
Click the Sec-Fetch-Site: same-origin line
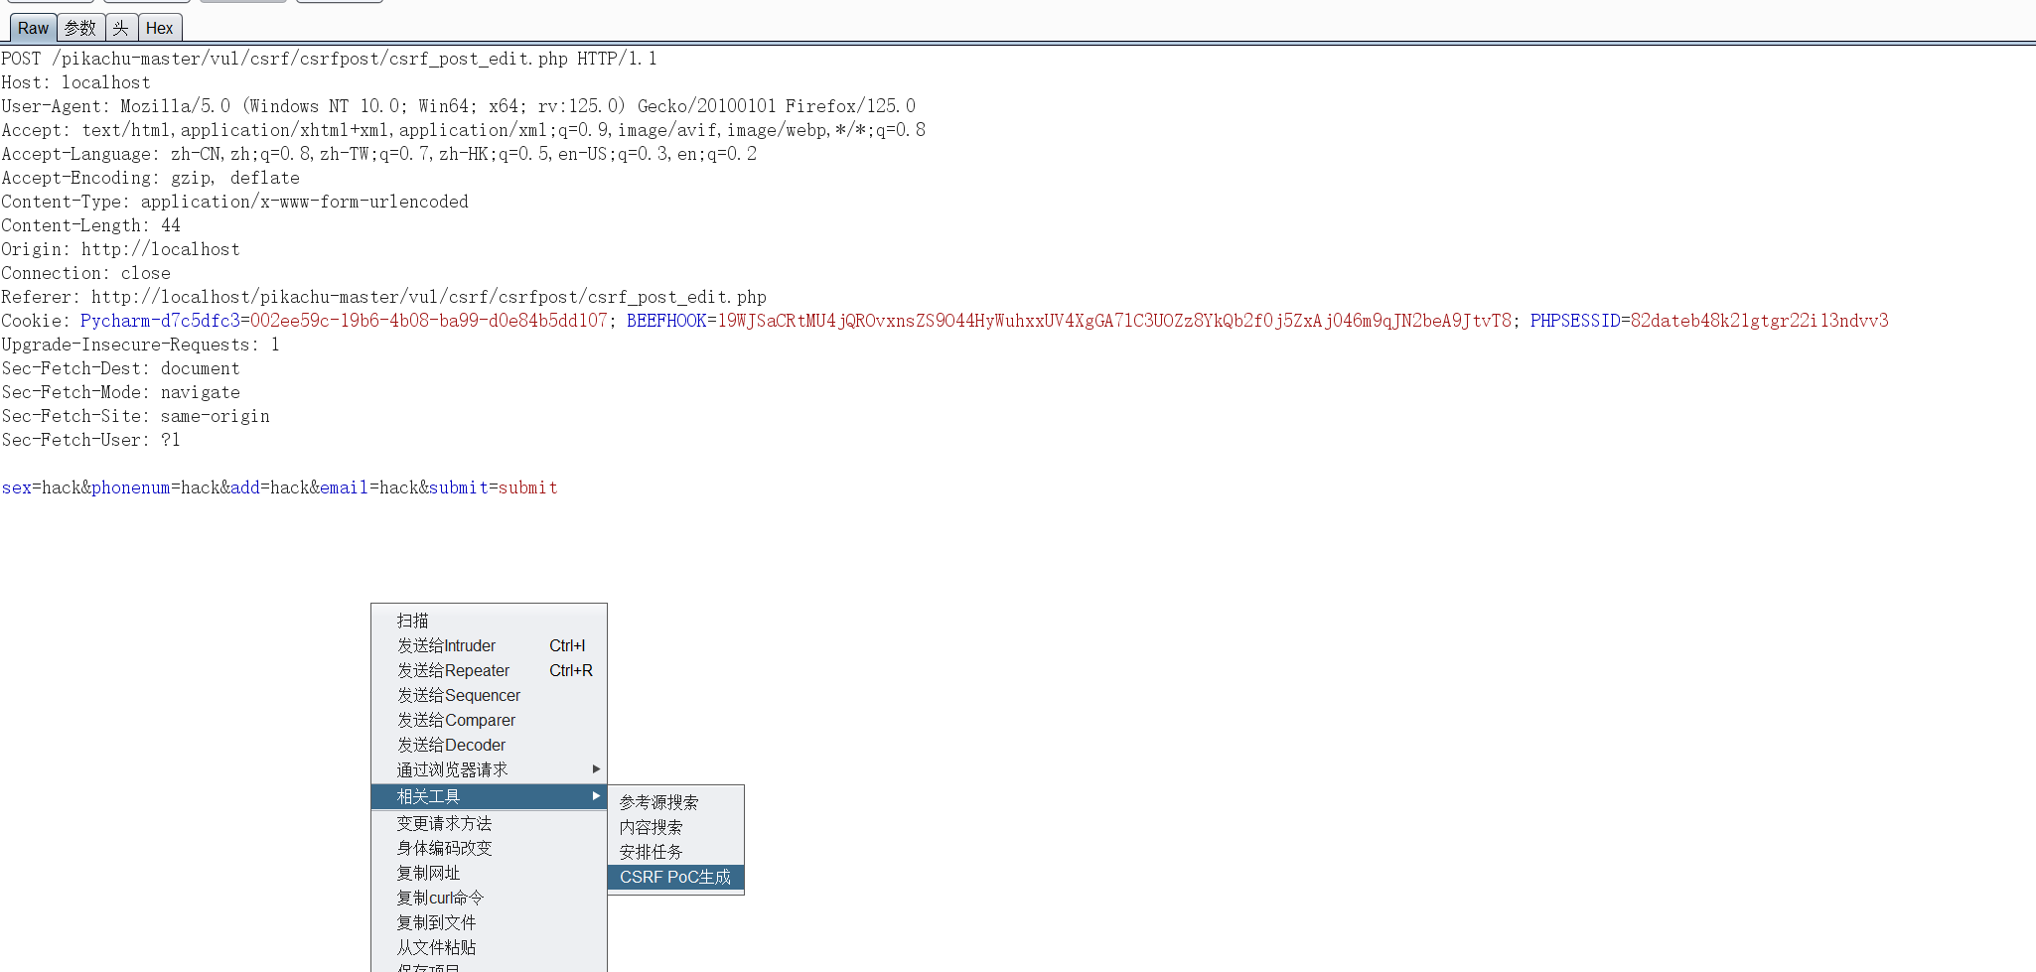(135, 416)
